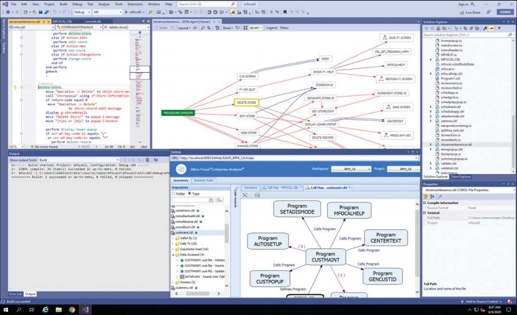This screenshot has width=517, height=315.
Task: Open the Build menu
Action: click(63, 4)
